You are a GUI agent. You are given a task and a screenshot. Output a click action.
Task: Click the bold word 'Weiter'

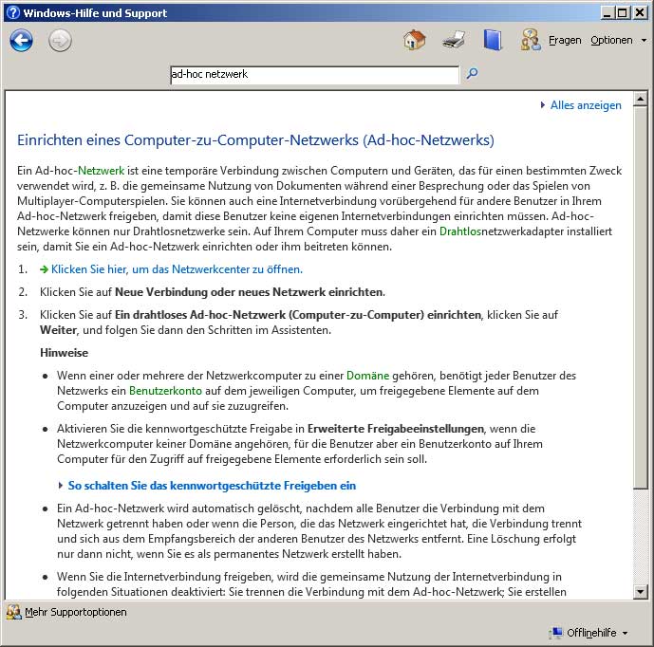pos(59,330)
